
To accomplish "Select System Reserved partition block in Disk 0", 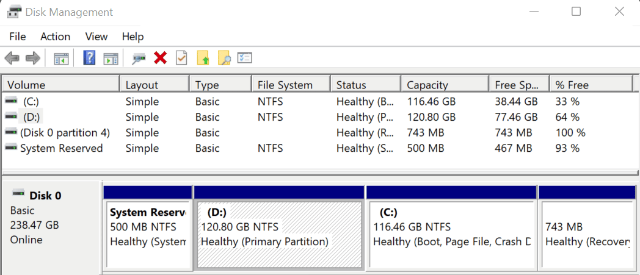I will pos(147,229).
